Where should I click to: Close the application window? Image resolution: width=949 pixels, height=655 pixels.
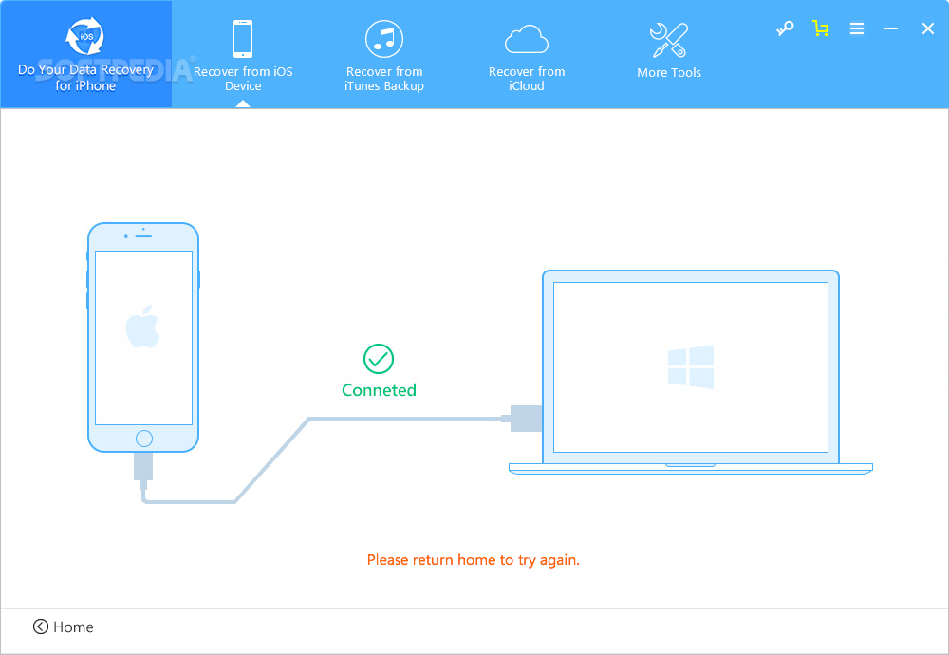(x=928, y=28)
